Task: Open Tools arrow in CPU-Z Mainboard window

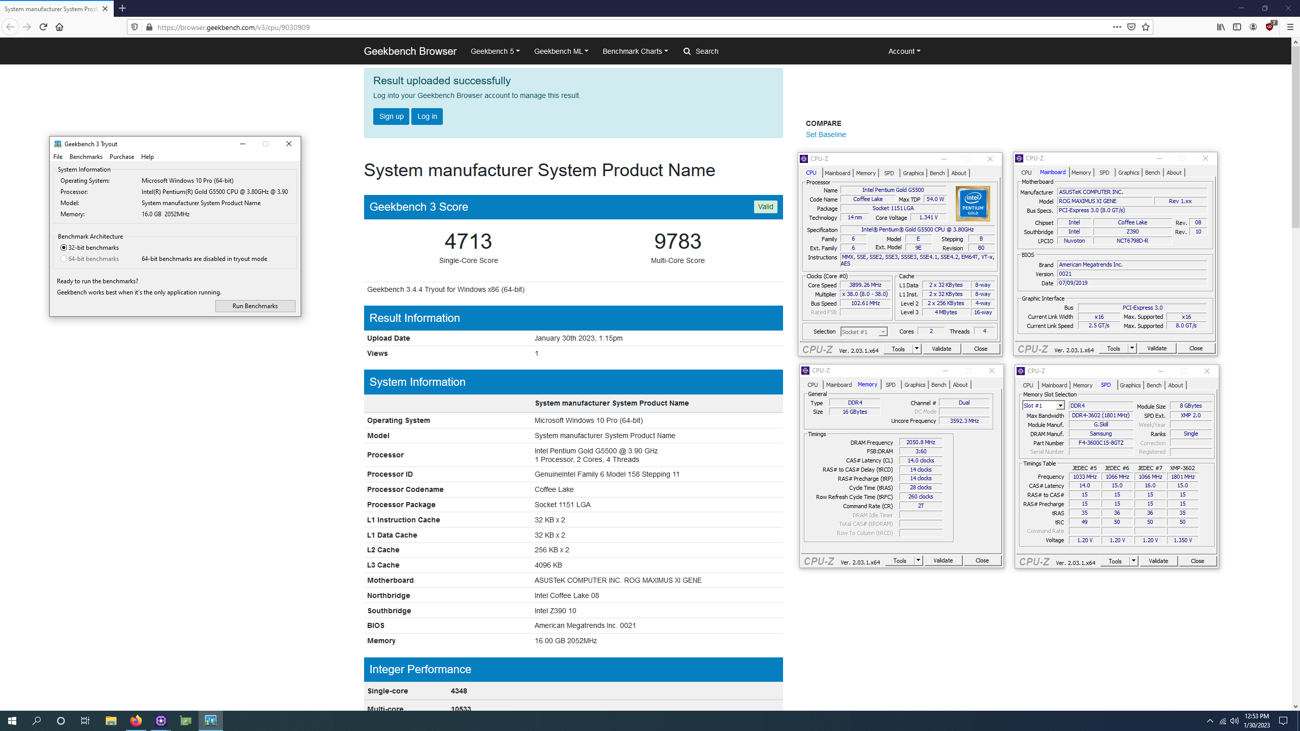Action: [x=1132, y=348]
